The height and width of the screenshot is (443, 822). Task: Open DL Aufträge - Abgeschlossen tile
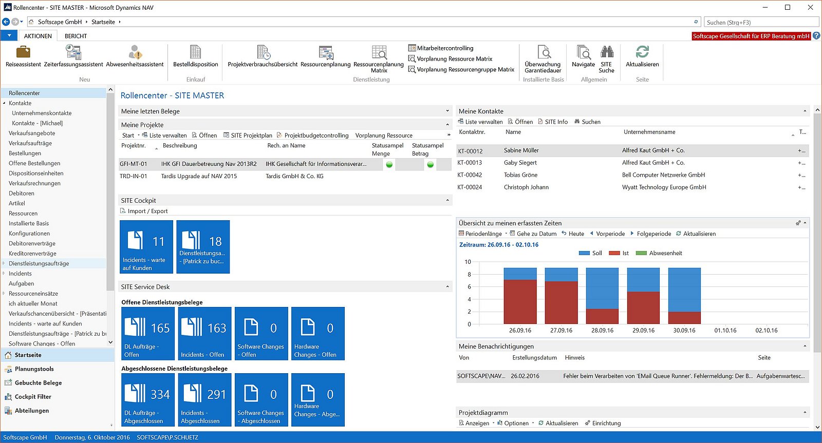tap(148, 400)
